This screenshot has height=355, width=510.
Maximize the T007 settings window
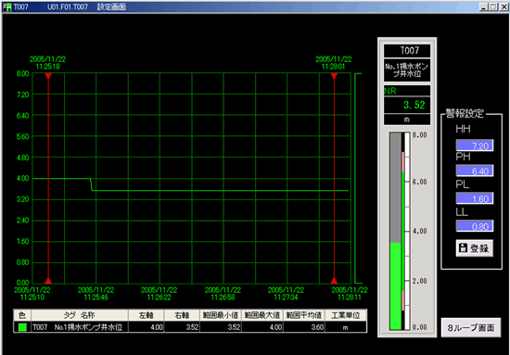click(493, 6)
